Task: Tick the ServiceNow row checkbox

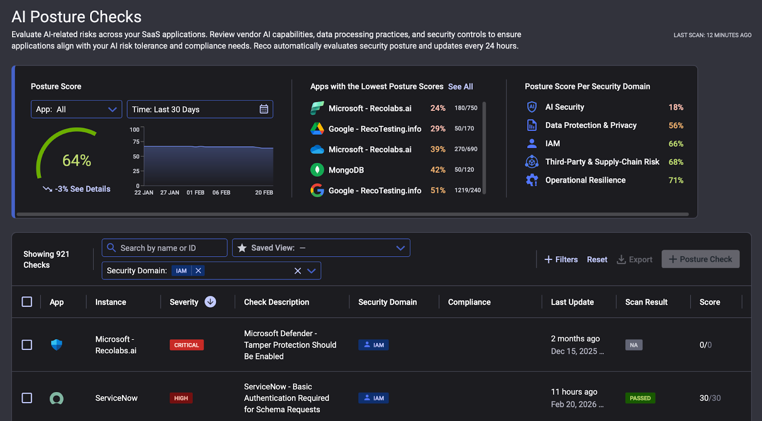Action: click(27, 398)
